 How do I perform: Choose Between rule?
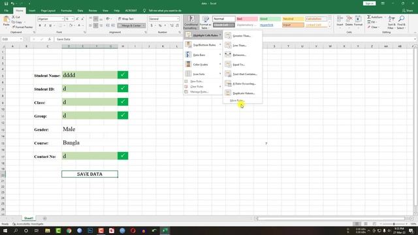242,55
